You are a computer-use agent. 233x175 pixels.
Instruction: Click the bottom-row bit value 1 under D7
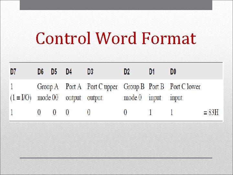tap(12, 112)
